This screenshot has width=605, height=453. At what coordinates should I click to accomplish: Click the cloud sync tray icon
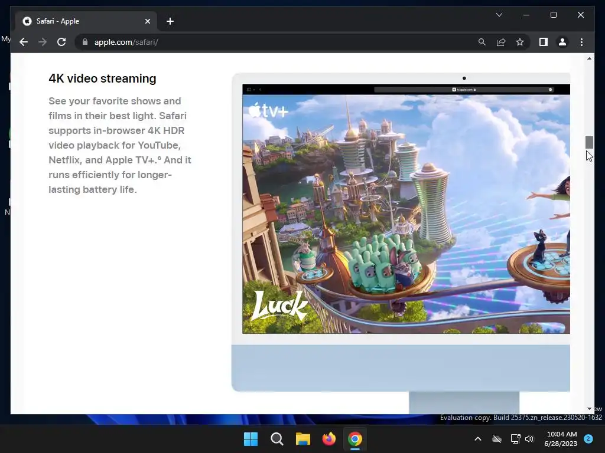[x=496, y=439]
